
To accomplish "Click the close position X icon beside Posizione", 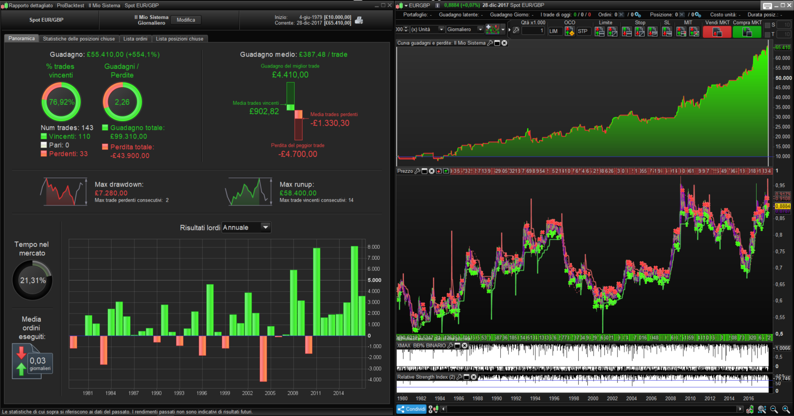I will (x=682, y=15).
